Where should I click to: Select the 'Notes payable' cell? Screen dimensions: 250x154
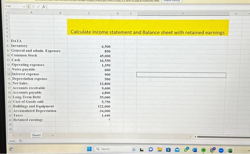tap(24, 70)
